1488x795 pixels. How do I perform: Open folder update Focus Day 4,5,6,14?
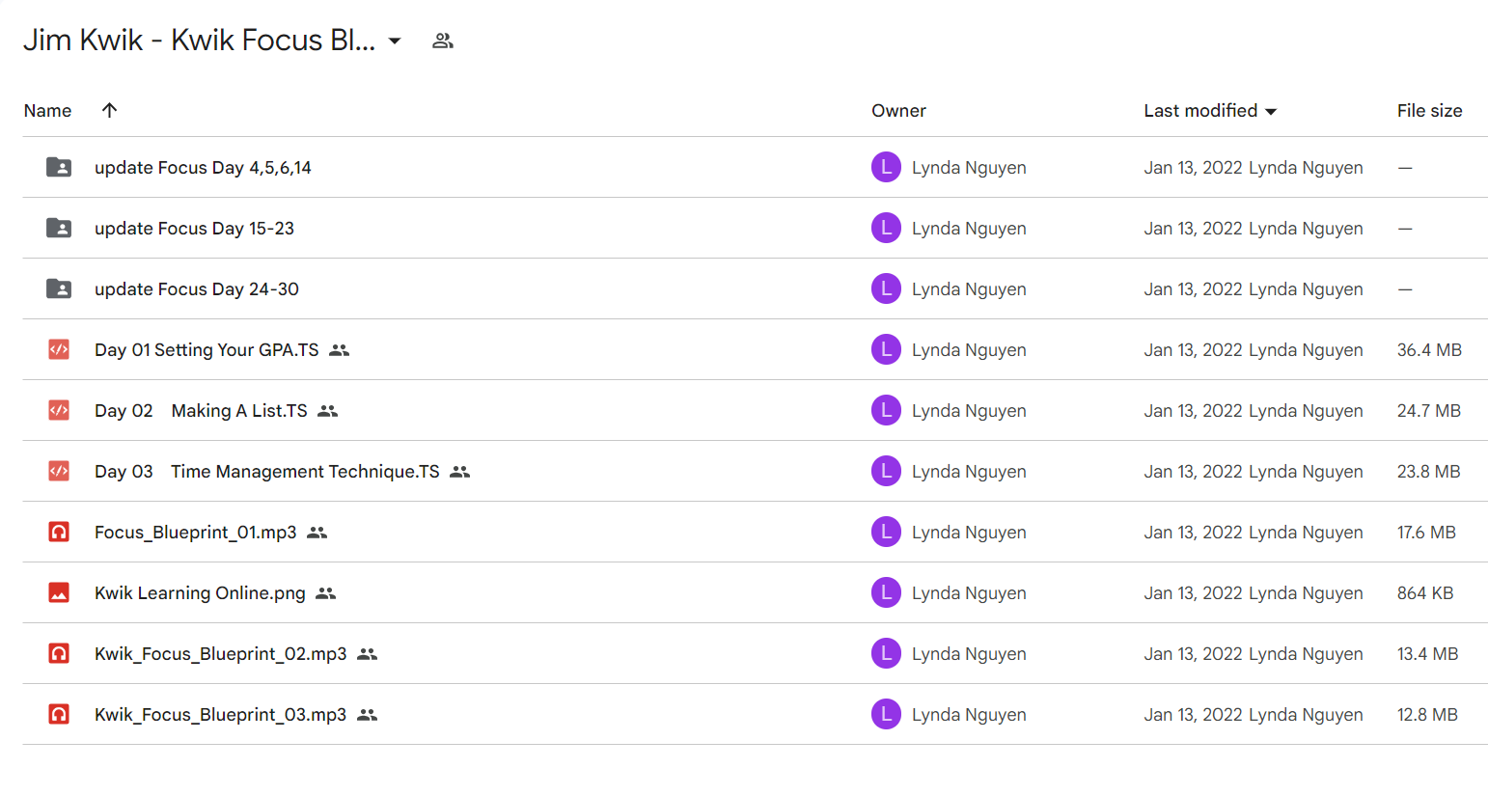point(203,168)
